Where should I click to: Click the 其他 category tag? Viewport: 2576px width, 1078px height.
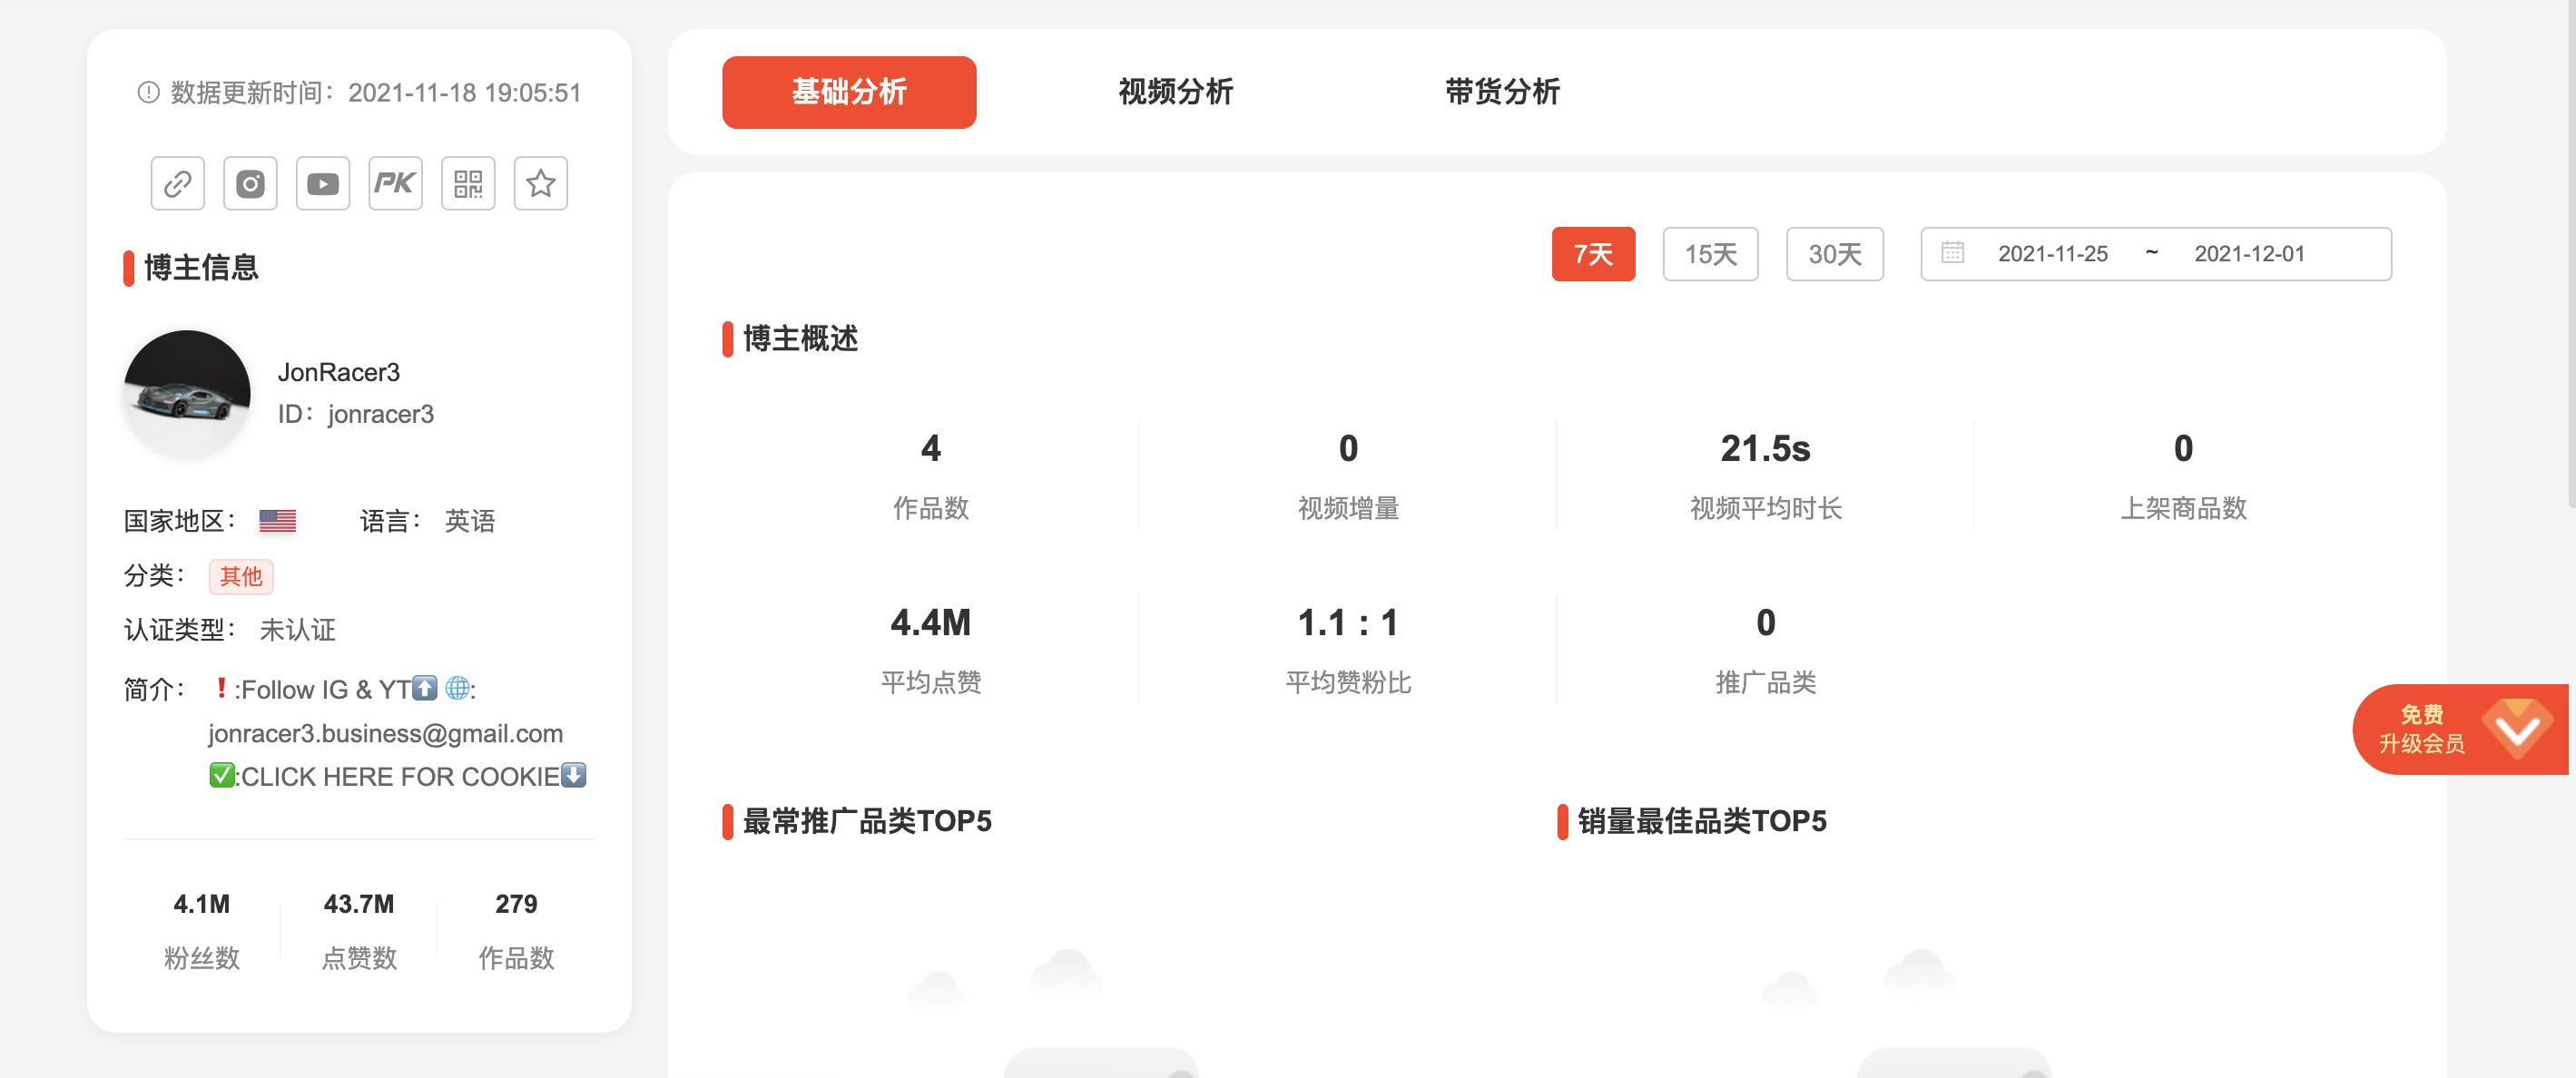coord(240,576)
